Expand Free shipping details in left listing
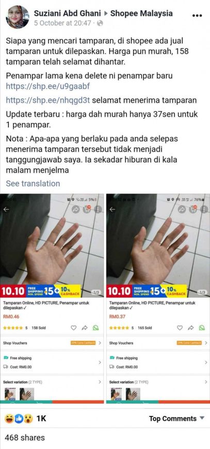This screenshot has width=210, height=449. coord(52,362)
